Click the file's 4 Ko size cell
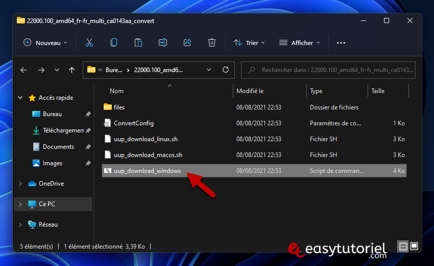 pos(399,171)
